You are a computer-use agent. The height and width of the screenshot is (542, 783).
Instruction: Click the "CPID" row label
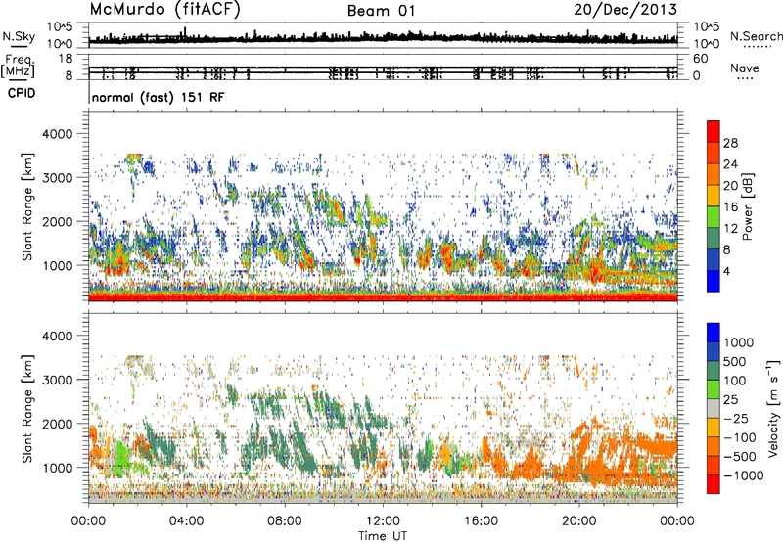click(22, 93)
